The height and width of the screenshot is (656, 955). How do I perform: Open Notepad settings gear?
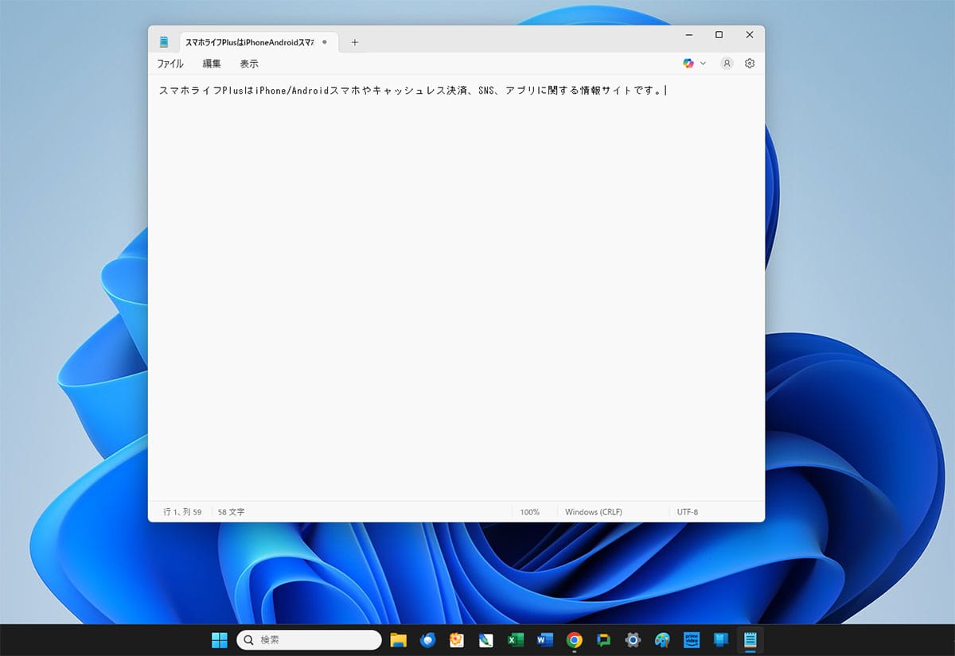click(750, 64)
